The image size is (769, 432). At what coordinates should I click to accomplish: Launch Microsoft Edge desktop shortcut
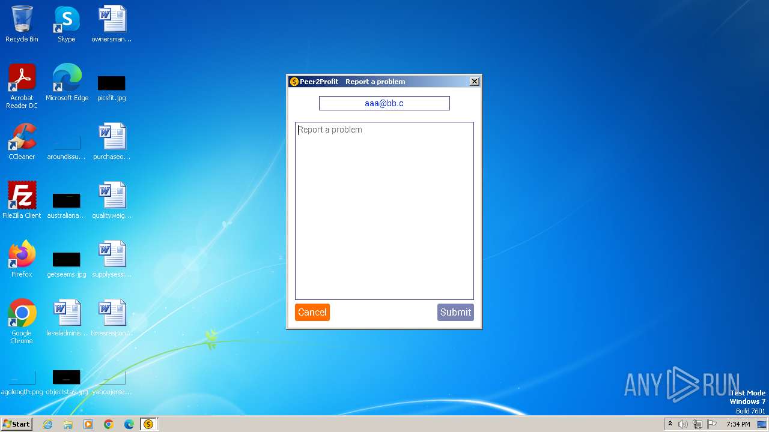[67, 82]
